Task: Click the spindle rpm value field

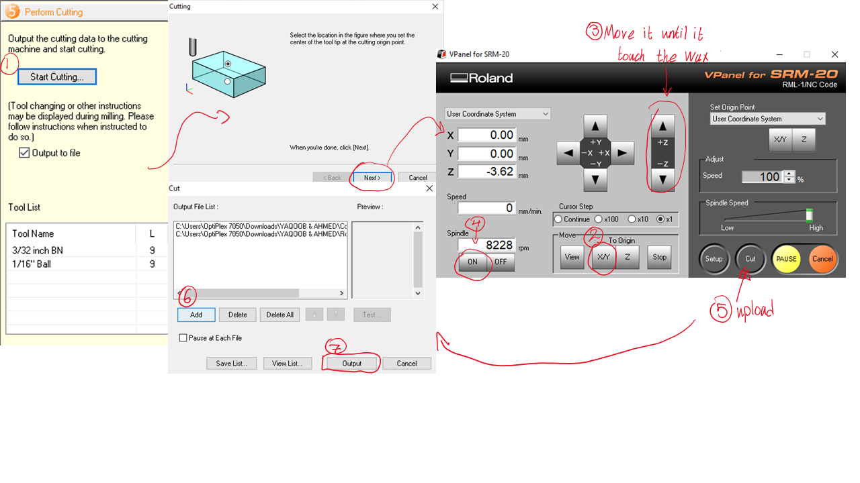Action: tap(486, 246)
